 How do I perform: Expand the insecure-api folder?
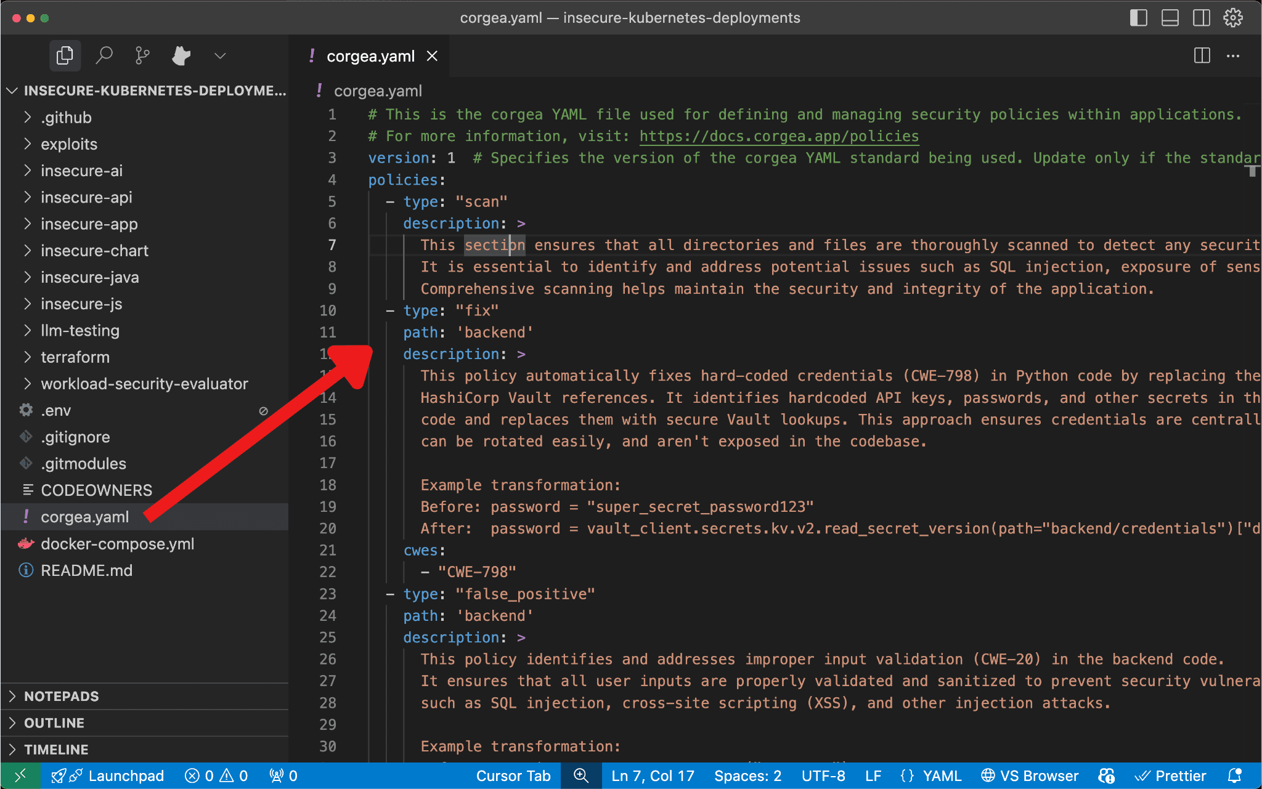tap(86, 197)
